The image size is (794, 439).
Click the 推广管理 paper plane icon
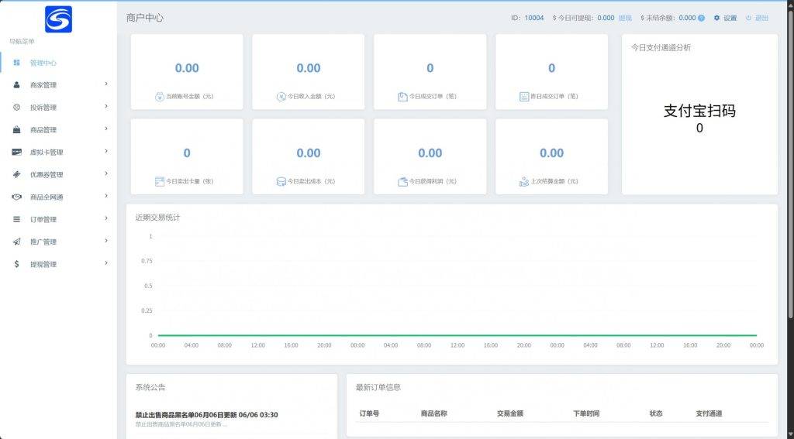pos(16,242)
